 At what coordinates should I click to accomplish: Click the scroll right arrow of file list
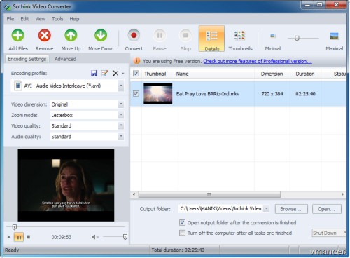(x=342, y=194)
